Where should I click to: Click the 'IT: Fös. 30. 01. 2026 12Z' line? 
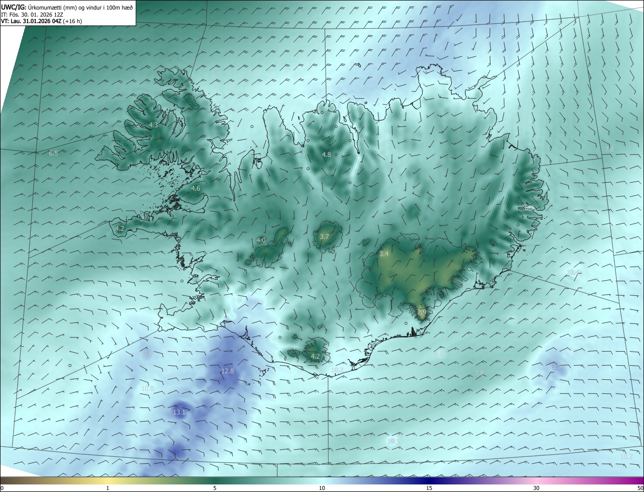pyautogui.click(x=32, y=15)
